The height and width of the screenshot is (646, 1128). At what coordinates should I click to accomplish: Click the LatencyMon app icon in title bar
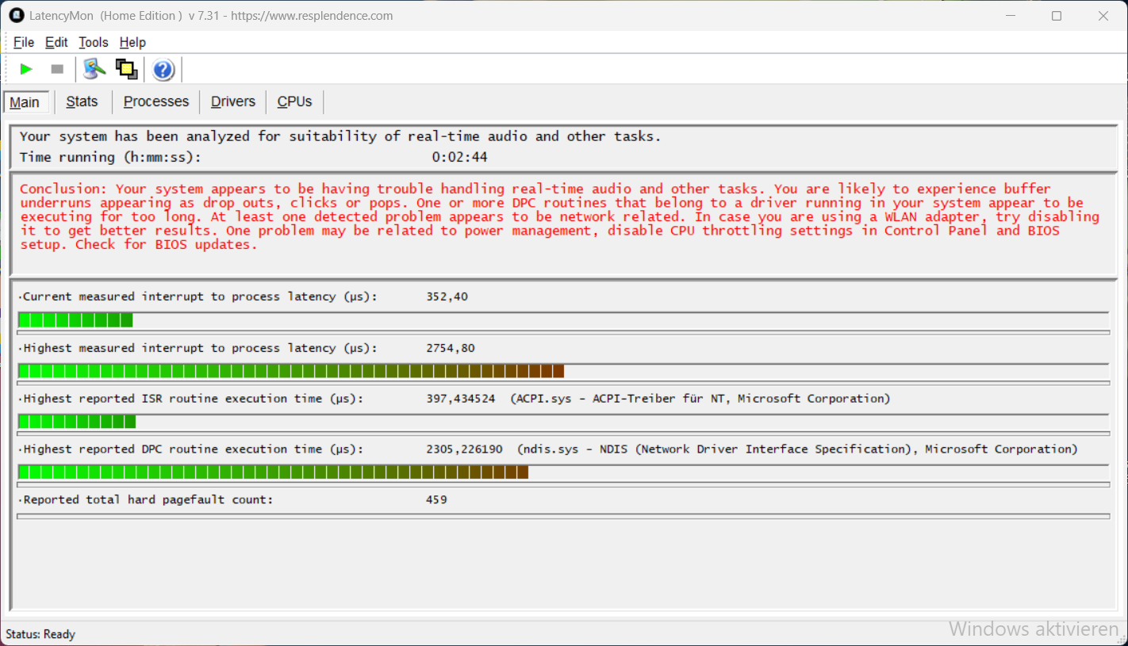[x=16, y=16]
